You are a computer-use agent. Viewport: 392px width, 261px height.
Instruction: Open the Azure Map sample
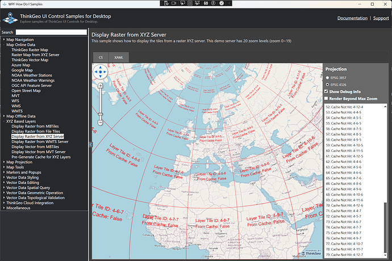[21, 65]
